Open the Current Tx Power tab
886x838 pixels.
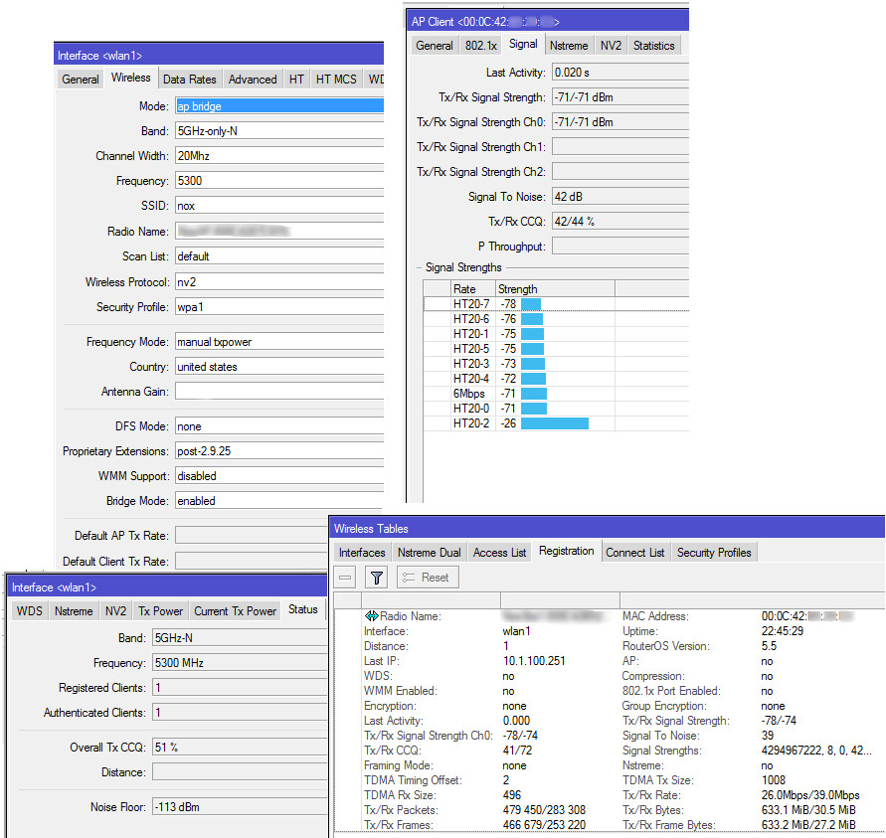point(235,611)
